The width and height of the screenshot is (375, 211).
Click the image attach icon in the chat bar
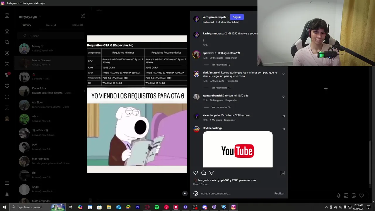click(x=346, y=195)
